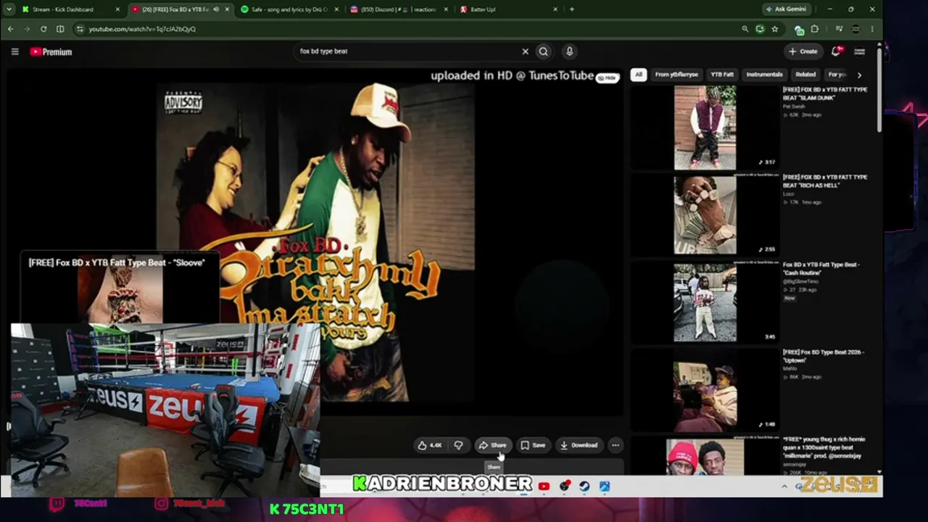Open more actions ellipsis under the video
Viewport: 928px width, 522px height.
(x=615, y=445)
